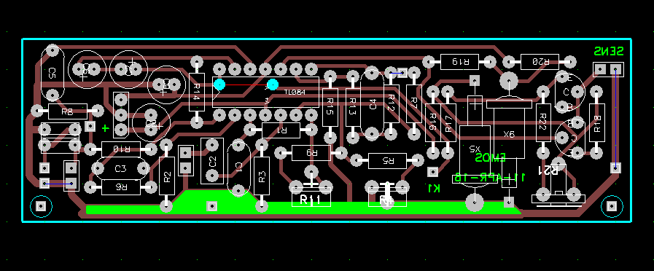654x271 pixels.
Task: Select the TL084 IC label
Action: coord(294,93)
